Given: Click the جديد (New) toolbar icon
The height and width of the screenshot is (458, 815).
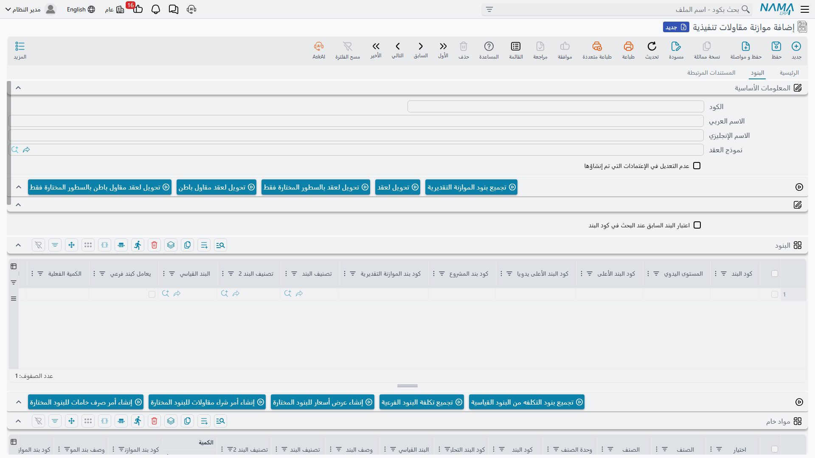Looking at the screenshot, I should coord(796,50).
